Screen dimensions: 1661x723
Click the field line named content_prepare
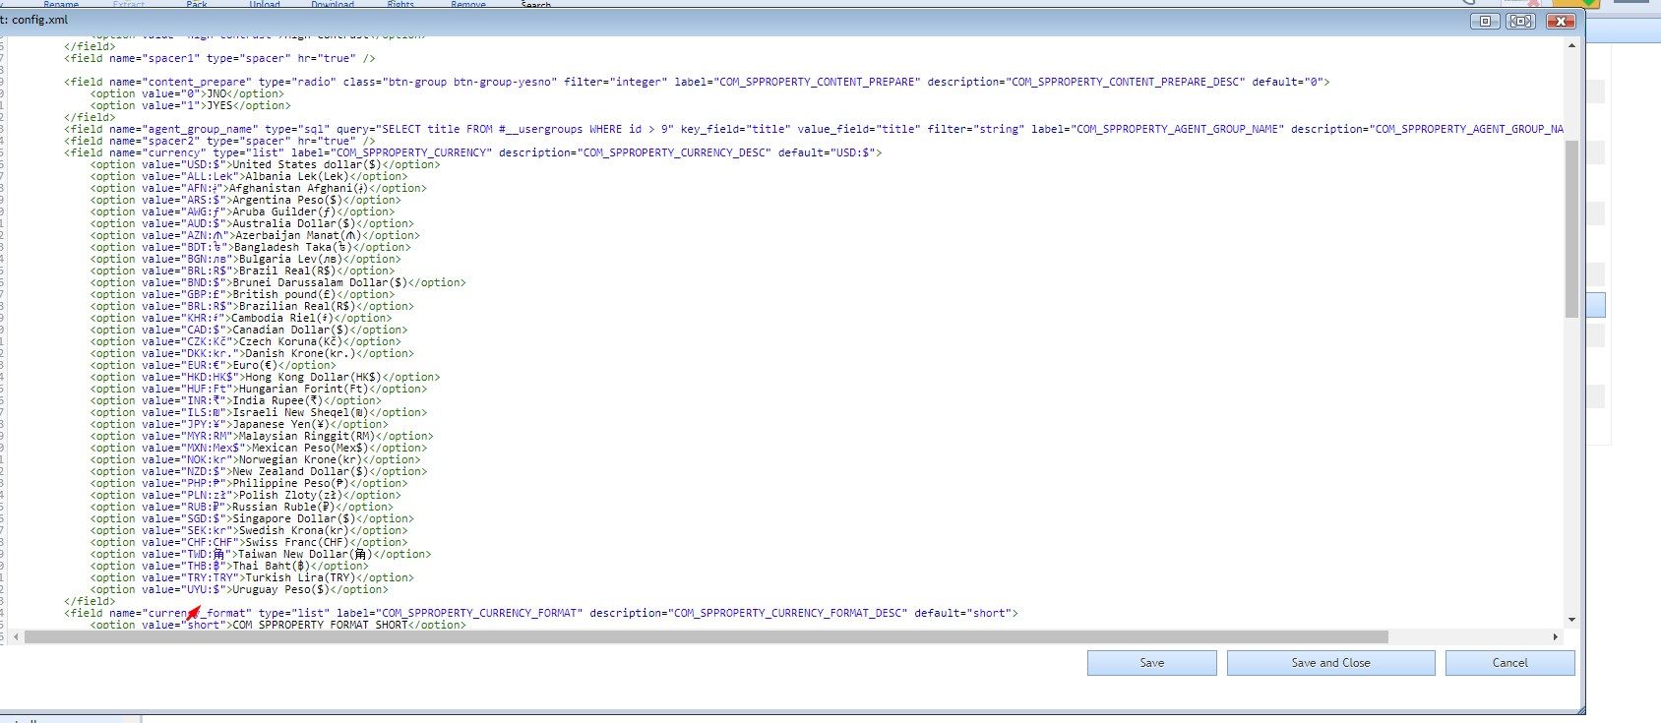pyautogui.click(x=697, y=82)
